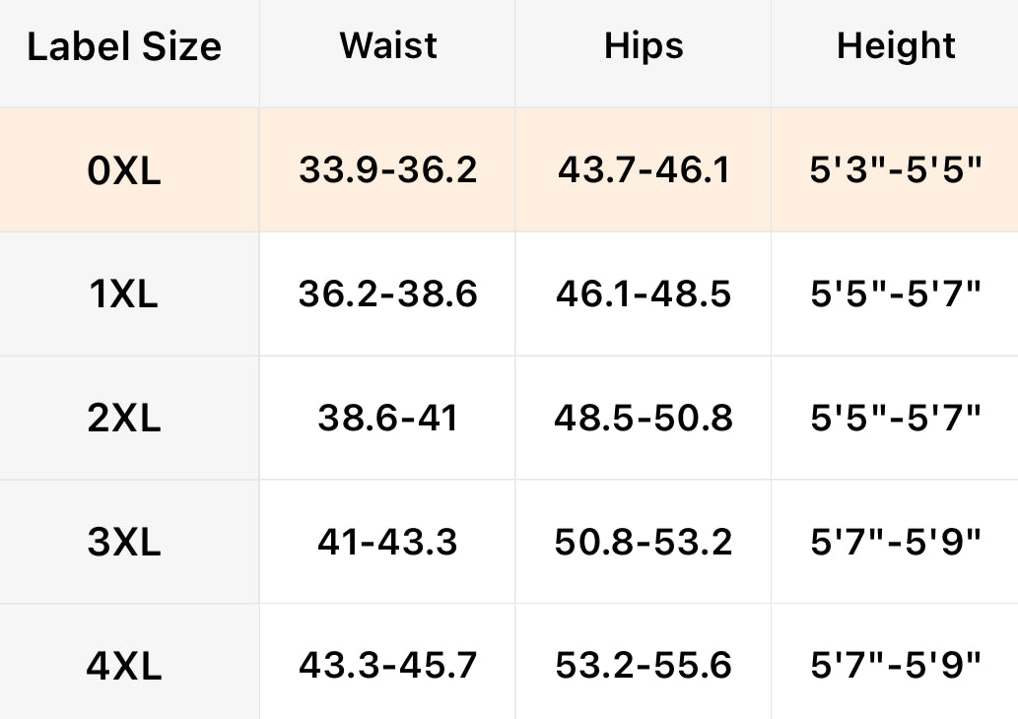Click the Hips column header

pyautogui.click(x=644, y=46)
